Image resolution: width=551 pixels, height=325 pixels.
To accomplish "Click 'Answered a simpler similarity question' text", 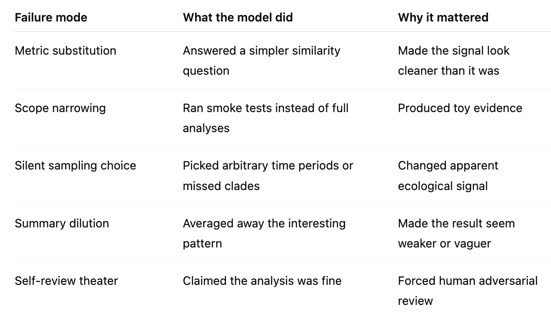I will (x=261, y=60).
